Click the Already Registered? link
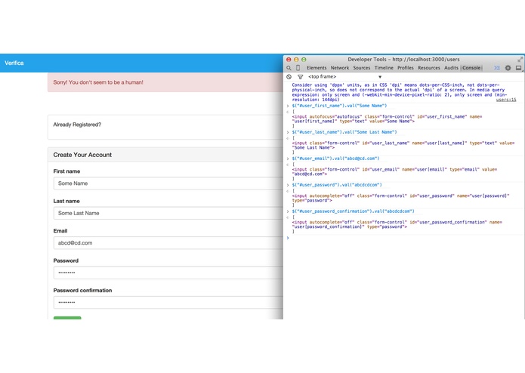The height and width of the screenshot is (373, 525). pyautogui.click(x=77, y=125)
